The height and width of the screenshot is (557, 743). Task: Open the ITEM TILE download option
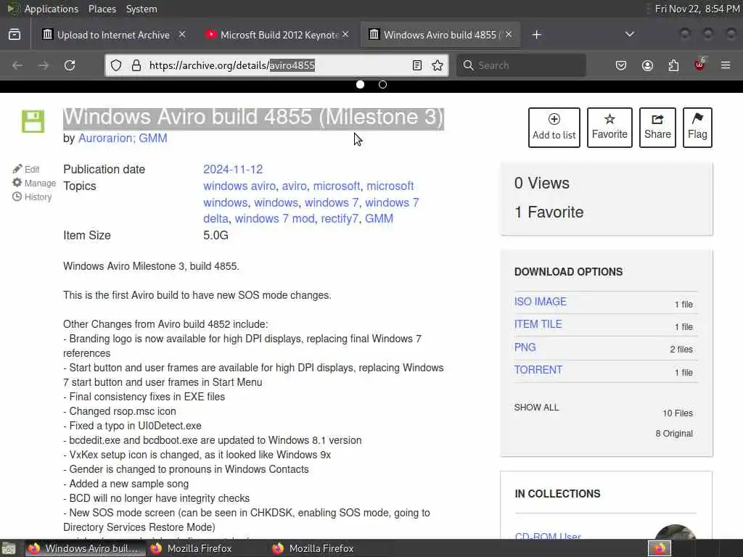[538, 324]
